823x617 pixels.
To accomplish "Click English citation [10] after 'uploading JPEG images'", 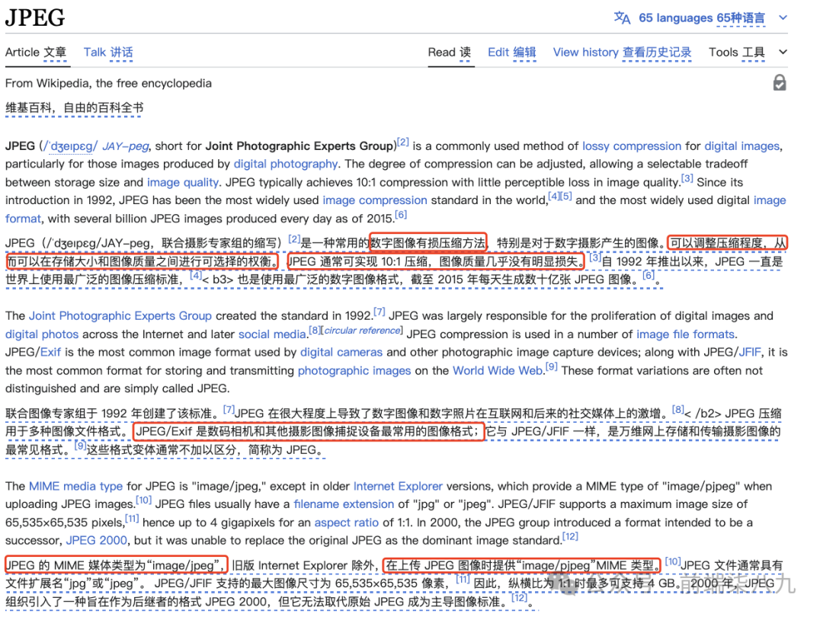I will 144,500.
